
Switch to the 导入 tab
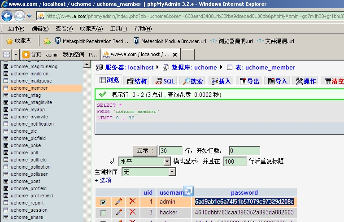coord(277,81)
